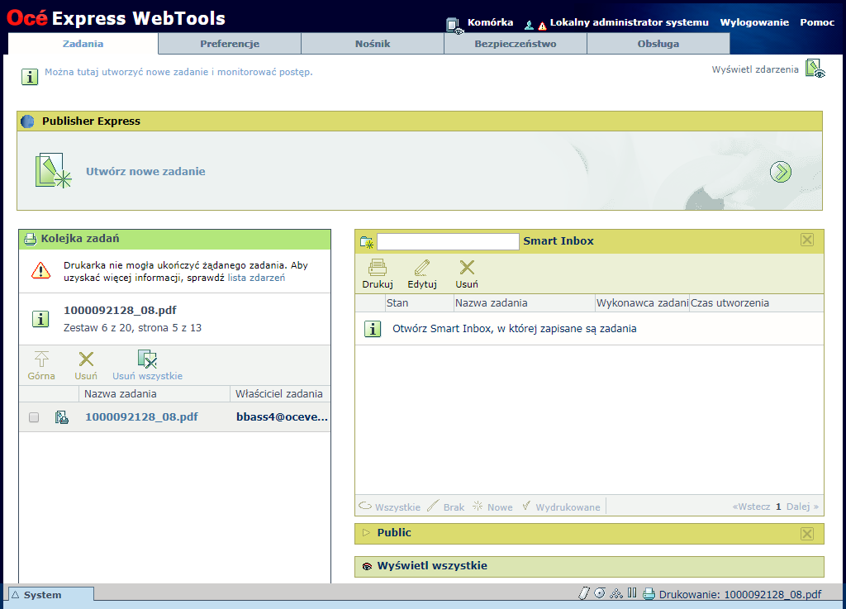Click the Drukowanie: 1000092128_08.pdf status text
Screen dimensions: 846x609
tap(740, 594)
